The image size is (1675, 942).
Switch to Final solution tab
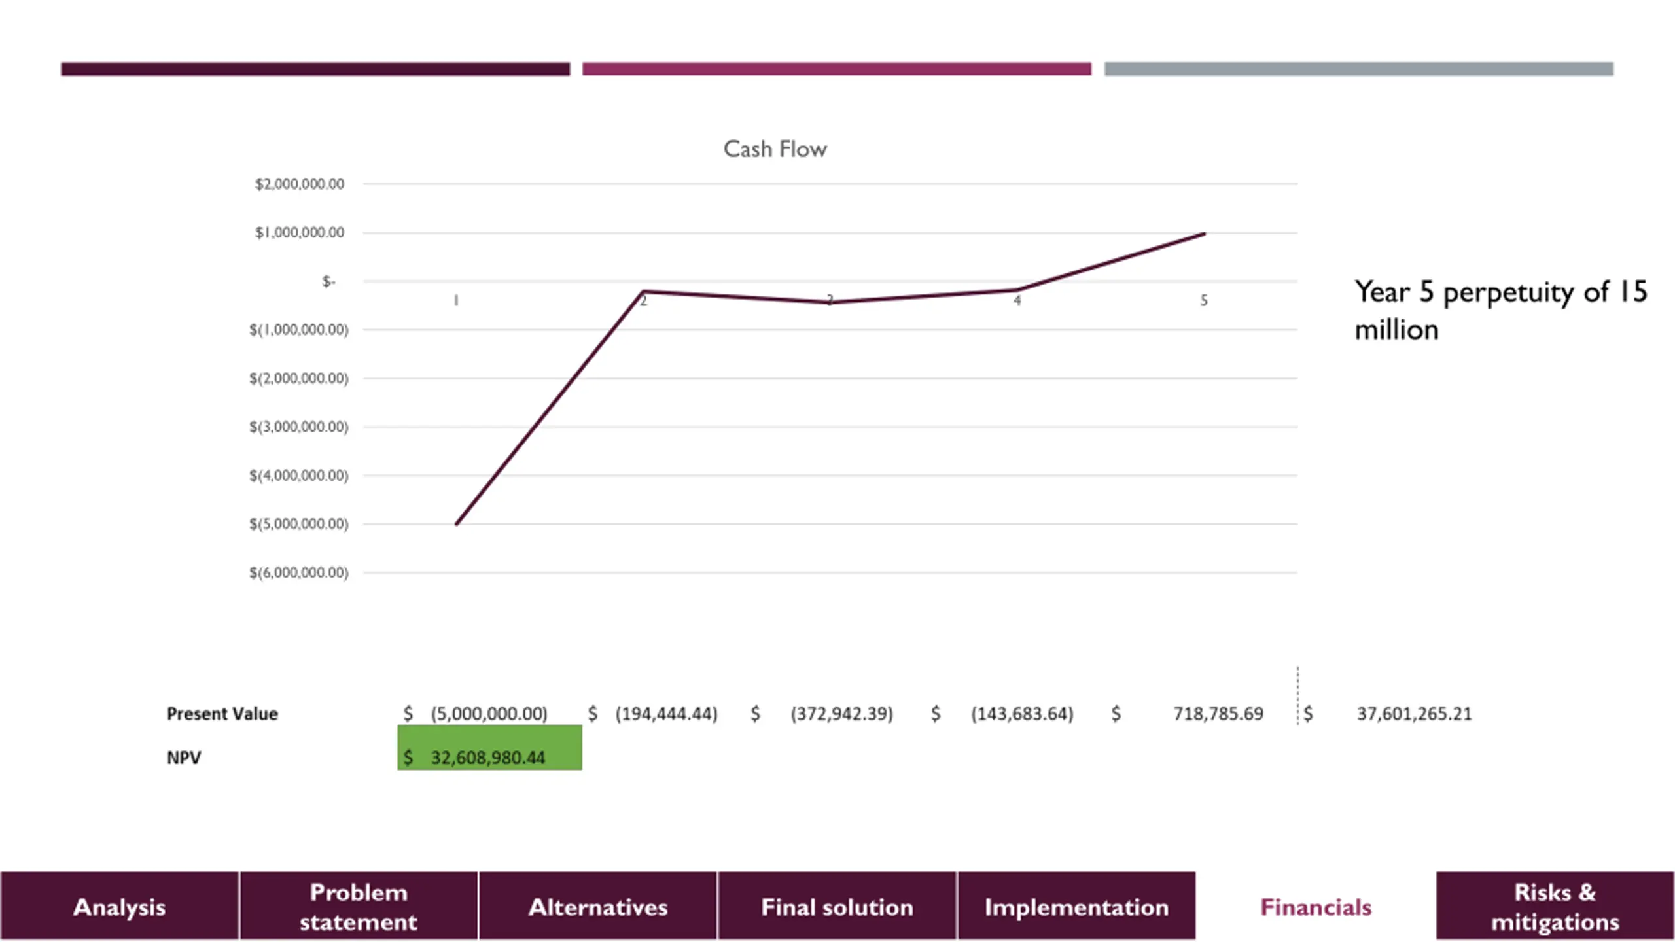(x=837, y=907)
